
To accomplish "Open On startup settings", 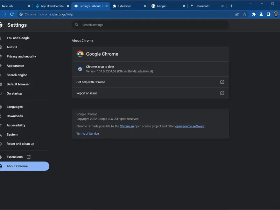I will (x=14, y=93).
